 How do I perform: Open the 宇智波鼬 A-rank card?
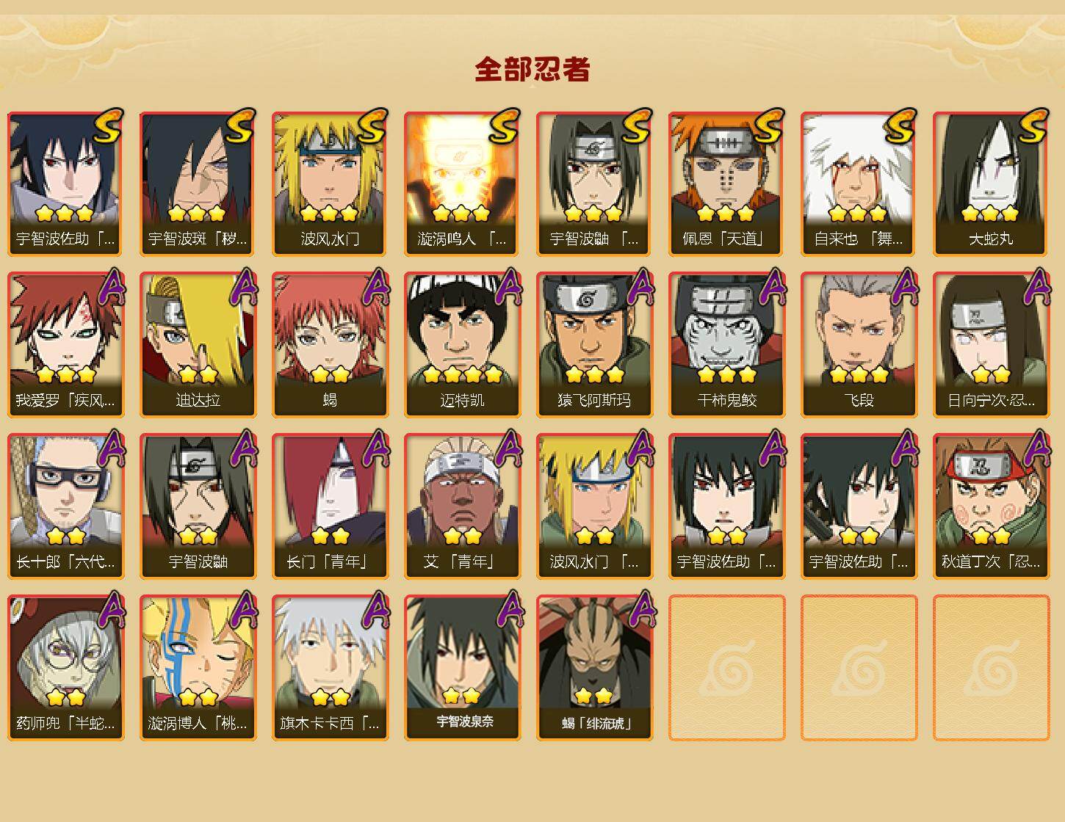tap(198, 506)
